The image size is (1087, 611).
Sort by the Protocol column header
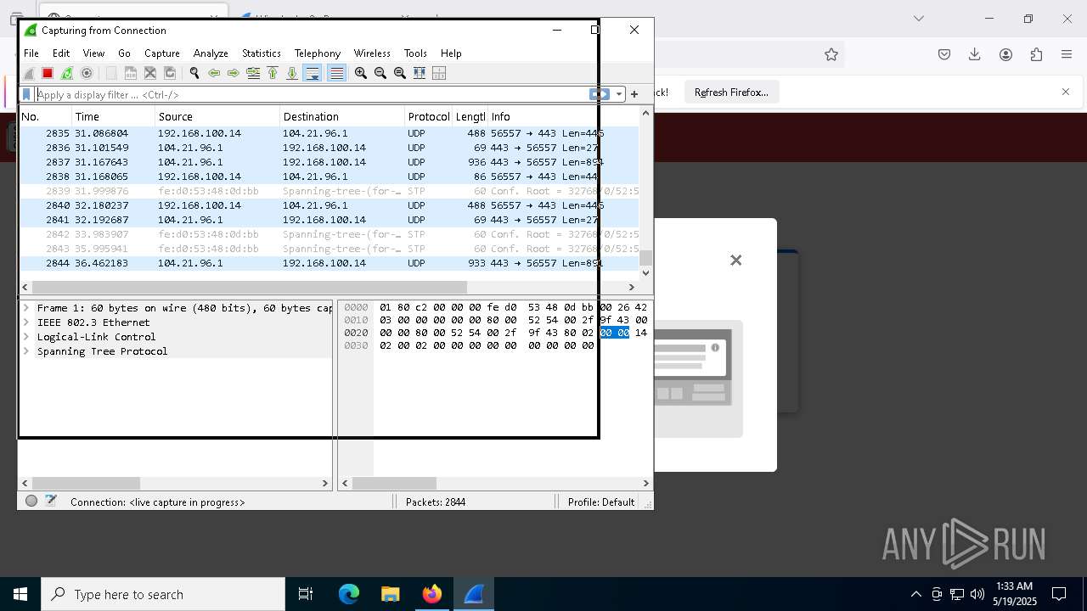point(428,116)
